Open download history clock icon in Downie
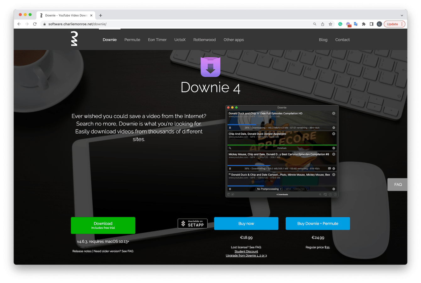The width and height of the screenshot is (421, 283). pyautogui.click(x=330, y=195)
